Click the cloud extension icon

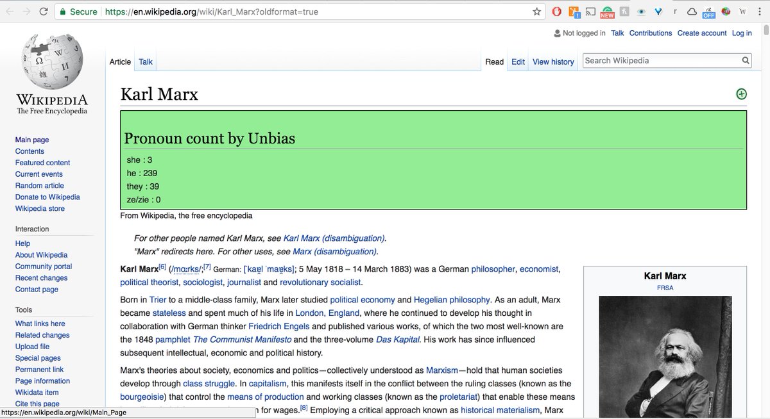(692, 12)
